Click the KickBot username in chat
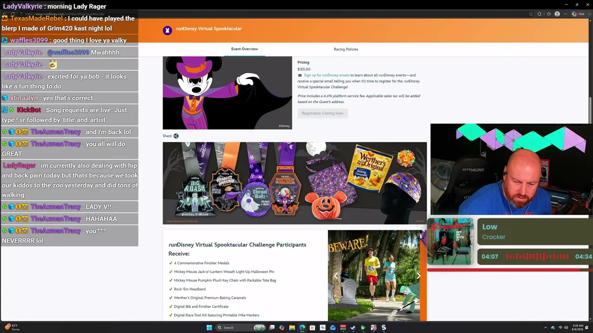 point(29,110)
